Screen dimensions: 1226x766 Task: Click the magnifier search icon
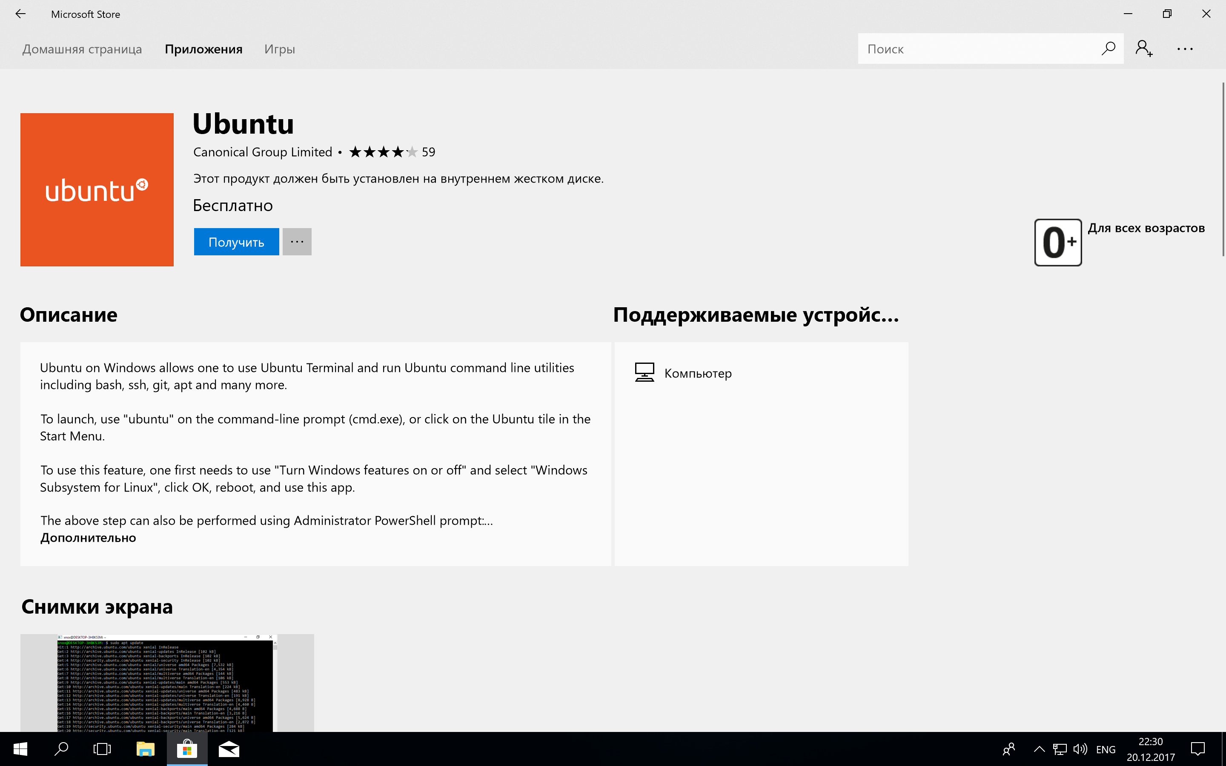coord(1108,49)
